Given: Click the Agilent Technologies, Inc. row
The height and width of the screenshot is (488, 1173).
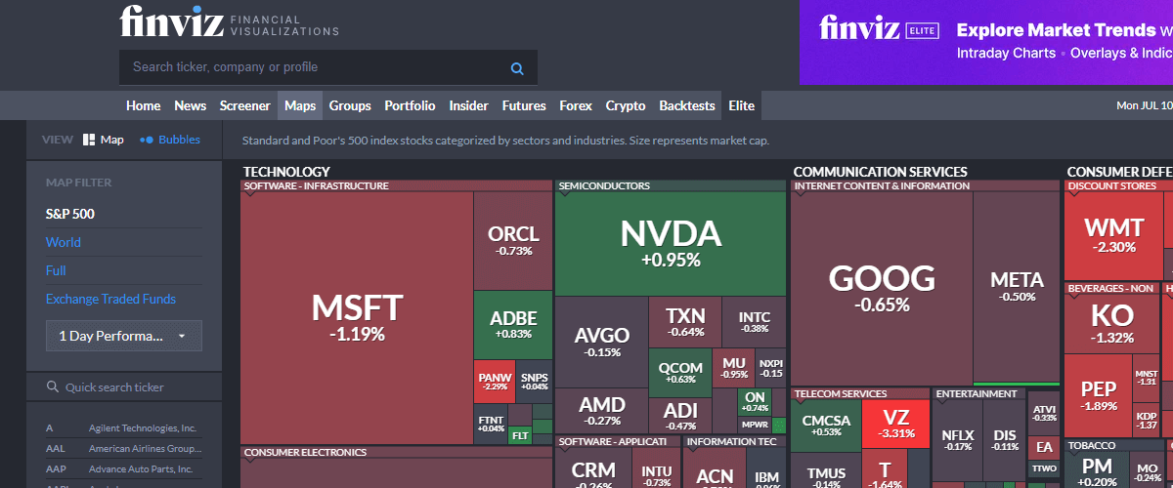Looking at the screenshot, I should pos(122,427).
